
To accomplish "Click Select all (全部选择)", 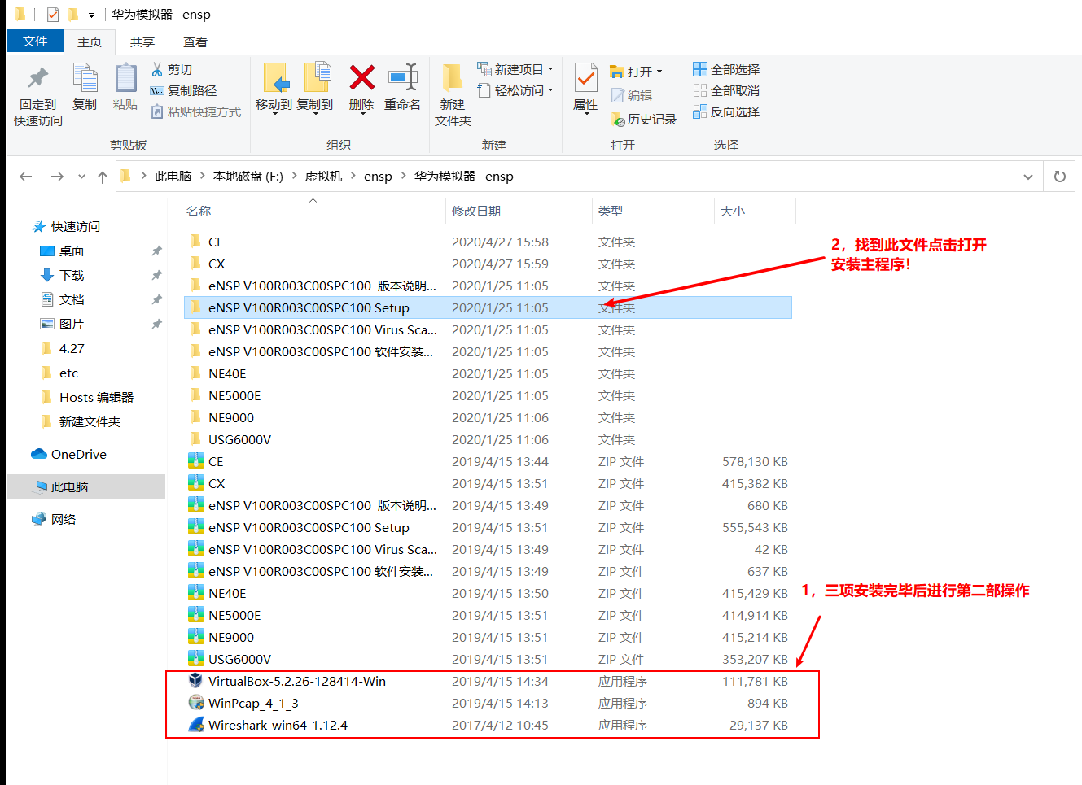I will pyautogui.click(x=726, y=69).
